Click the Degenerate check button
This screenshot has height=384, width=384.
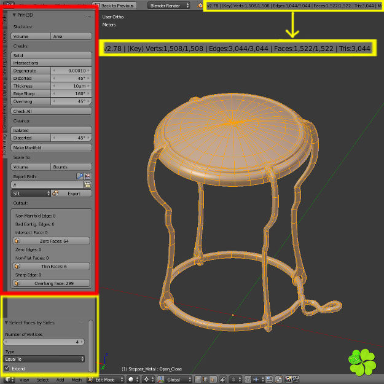(31, 71)
